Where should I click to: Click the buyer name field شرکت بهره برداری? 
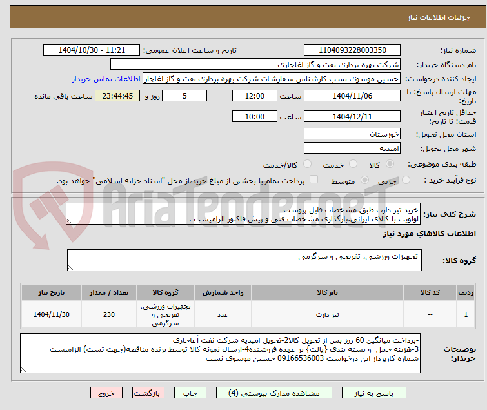pyautogui.click(x=255, y=65)
